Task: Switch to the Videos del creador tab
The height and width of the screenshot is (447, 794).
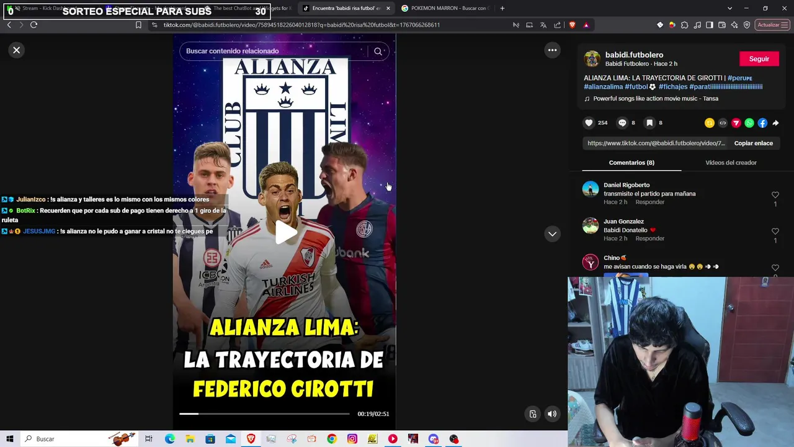Action: tap(731, 163)
